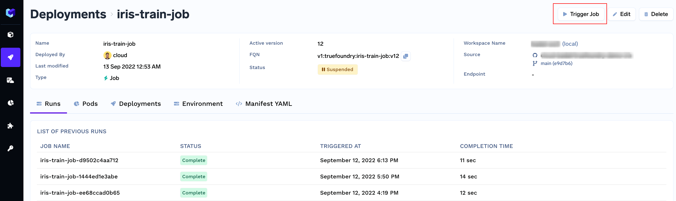
Task: Open the cube icon in sidebar
Action: (x=10, y=35)
